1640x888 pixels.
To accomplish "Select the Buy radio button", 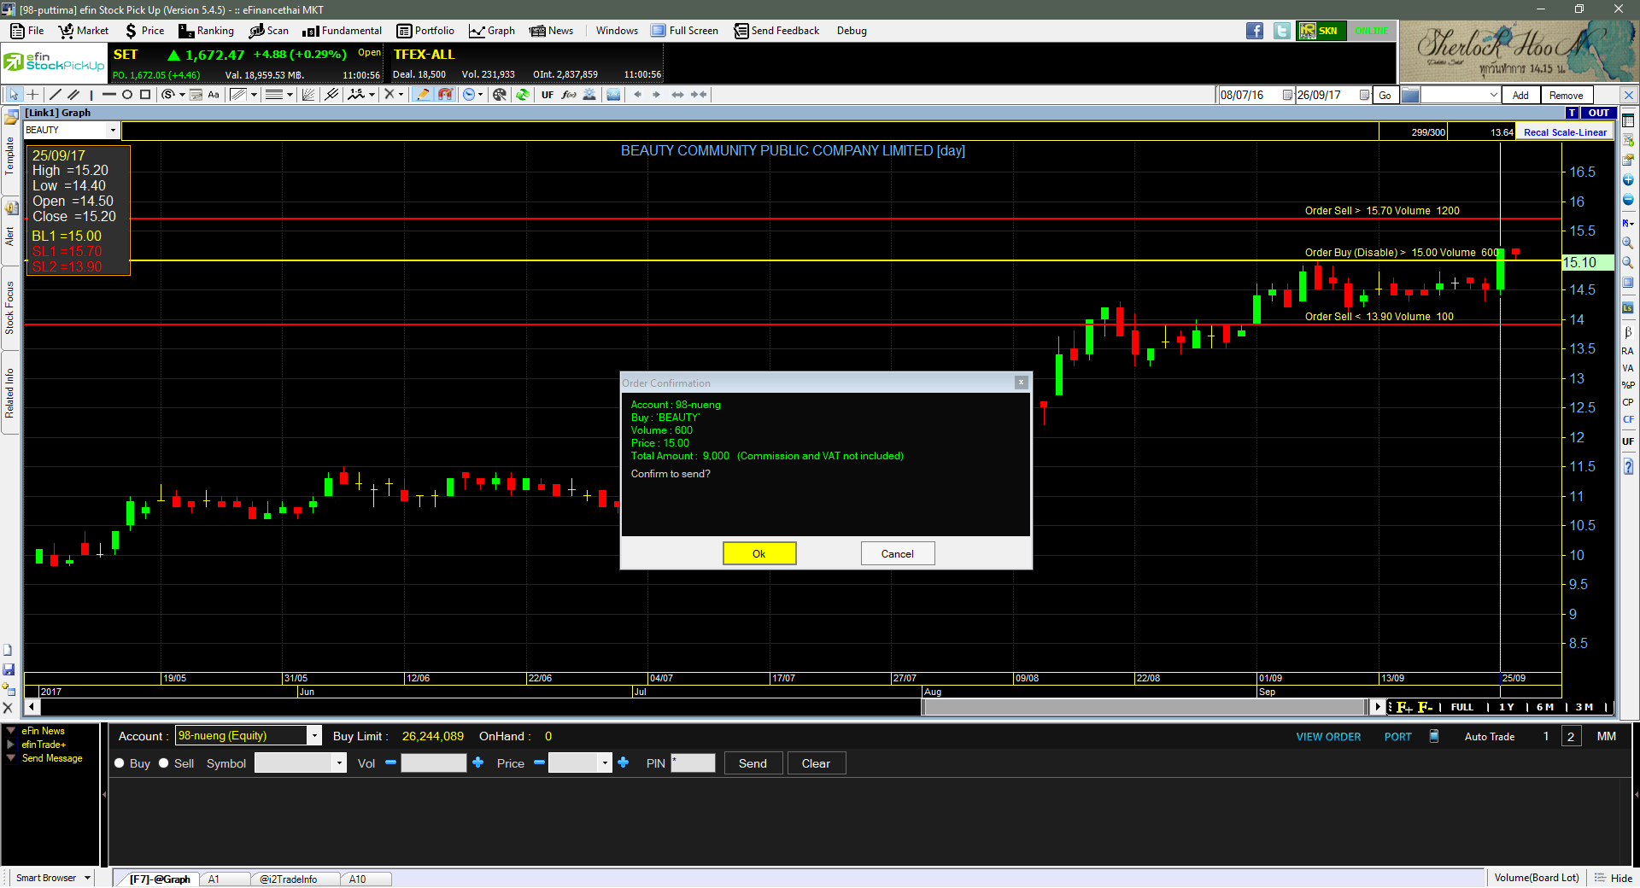I will pos(120,763).
